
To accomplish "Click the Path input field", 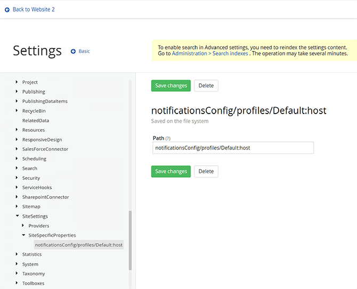I will point(232,148).
